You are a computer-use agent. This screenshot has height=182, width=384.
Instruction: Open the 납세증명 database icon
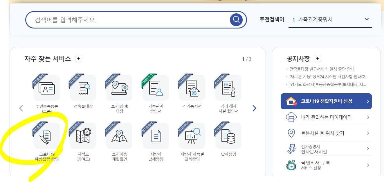click(228, 136)
